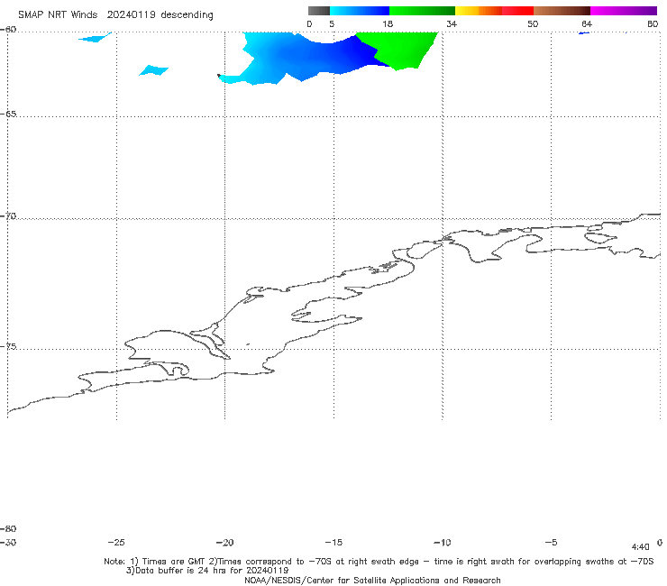Click the yellow-orange segment of the color bar
This screenshot has width=667, height=586.
(x=479, y=11)
